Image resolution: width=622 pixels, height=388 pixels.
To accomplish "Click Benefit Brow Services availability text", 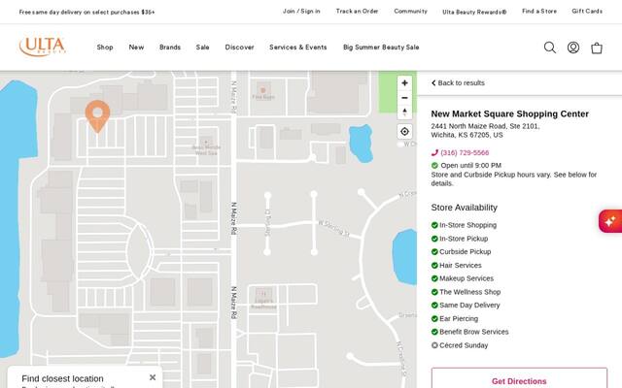I will coord(473,332).
